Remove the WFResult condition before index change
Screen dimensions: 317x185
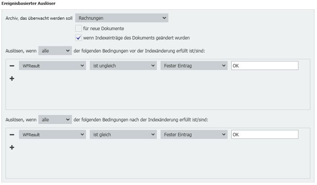[12, 66]
